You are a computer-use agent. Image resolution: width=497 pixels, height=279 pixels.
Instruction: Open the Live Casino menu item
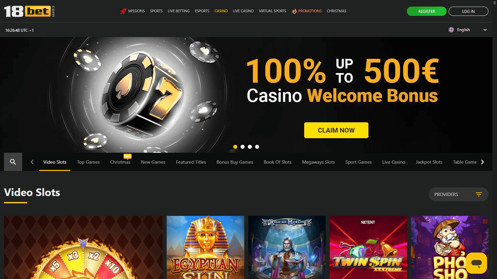pyautogui.click(x=243, y=11)
